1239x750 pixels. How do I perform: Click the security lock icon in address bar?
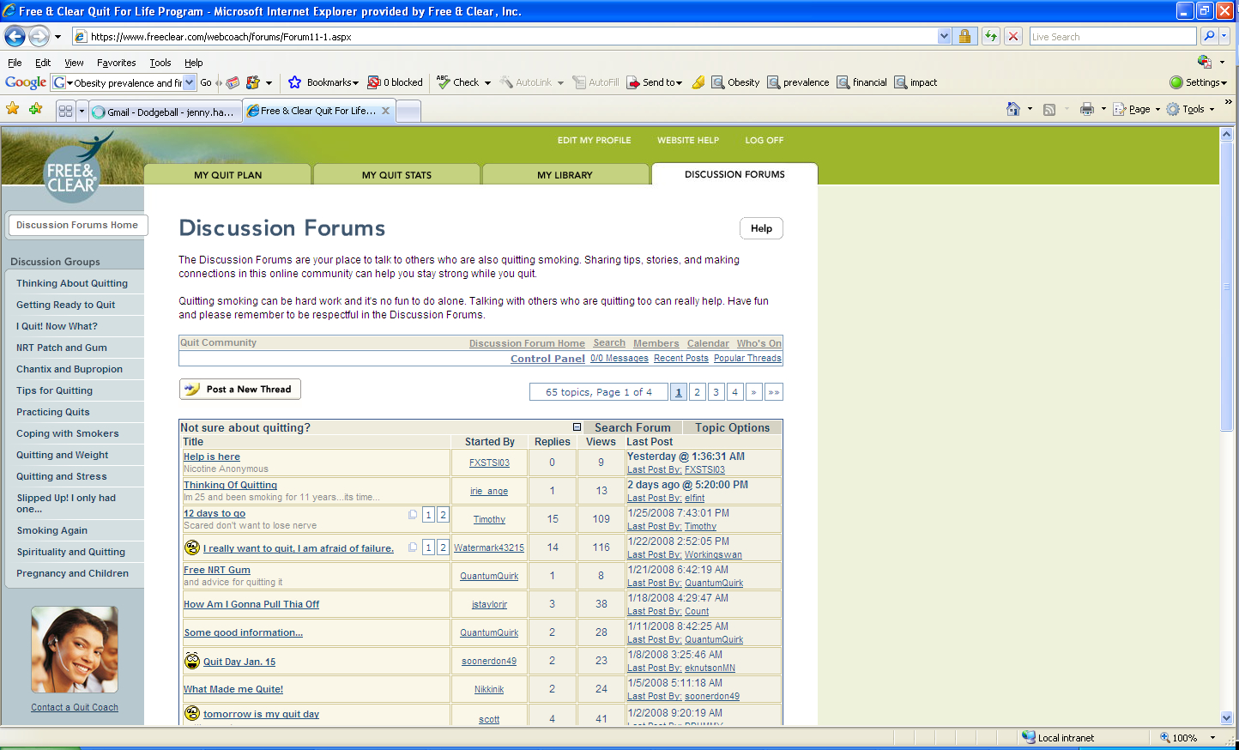(965, 36)
